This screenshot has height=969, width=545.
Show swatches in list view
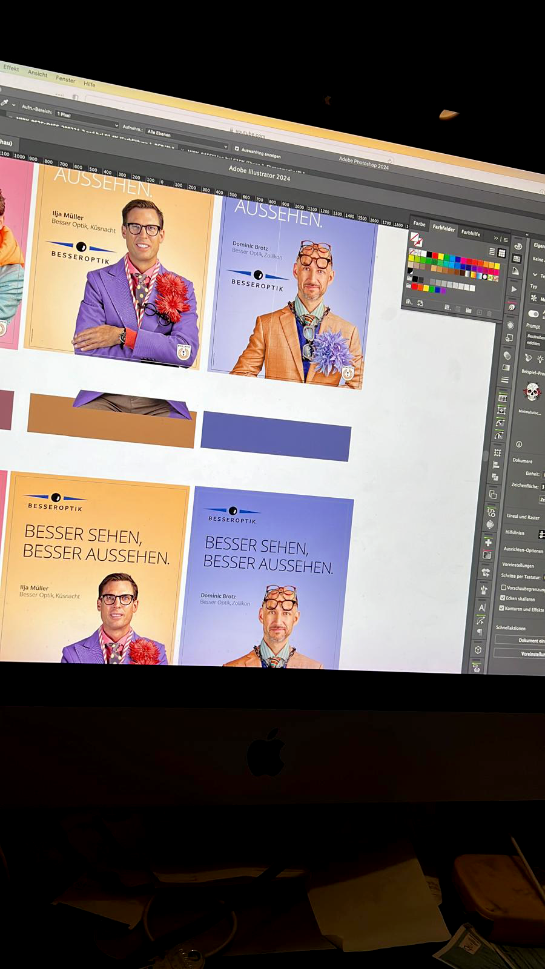coord(492,251)
